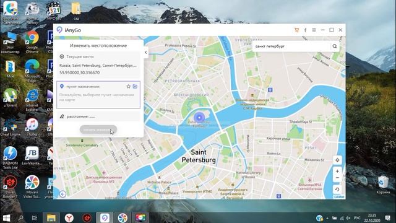Screen dimensions: 396x223
Task: Click the distance measurement icon
Action: pos(62,116)
